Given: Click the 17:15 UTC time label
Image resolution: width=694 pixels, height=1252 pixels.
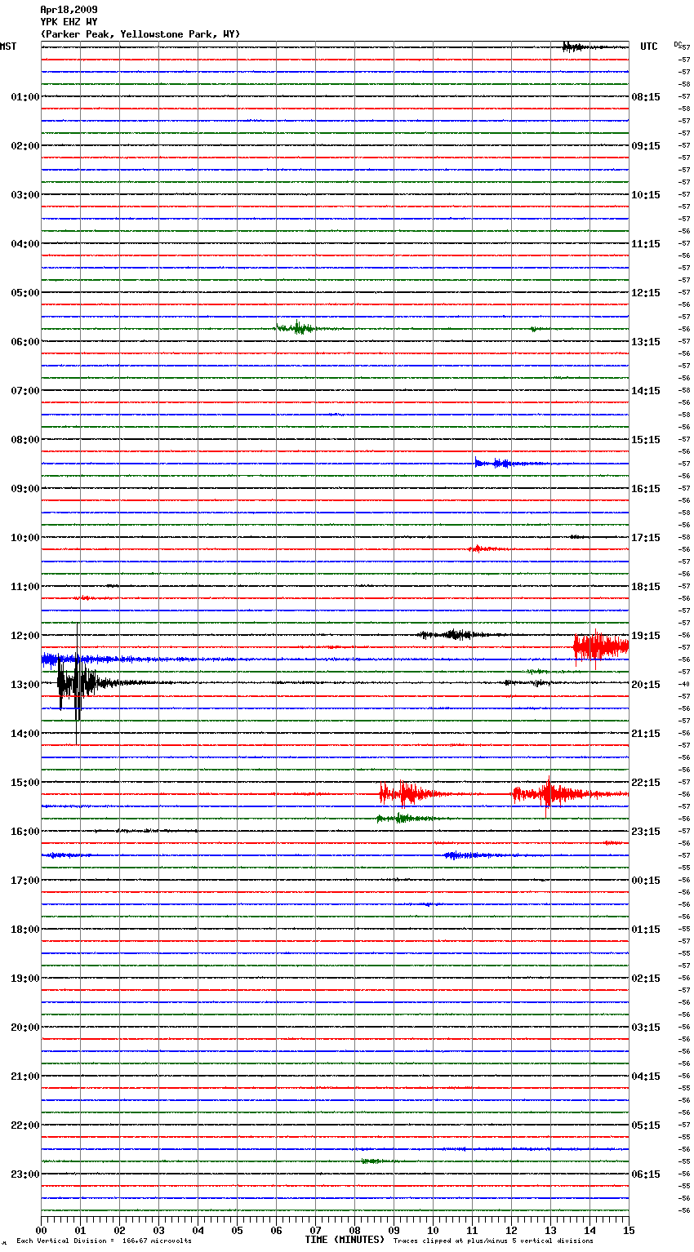Looking at the screenshot, I should click(x=646, y=538).
